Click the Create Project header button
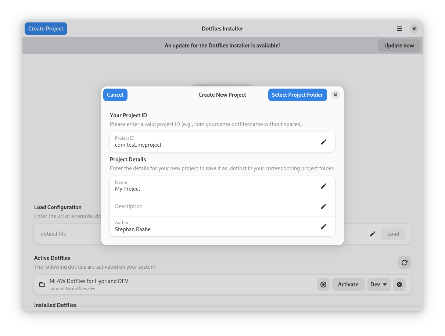445x336 pixels. (46, 29)
